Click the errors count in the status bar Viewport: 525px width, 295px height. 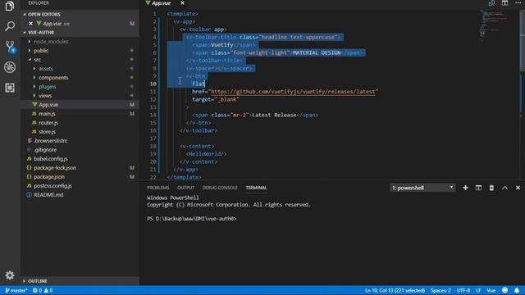click(x=37, y=290)
